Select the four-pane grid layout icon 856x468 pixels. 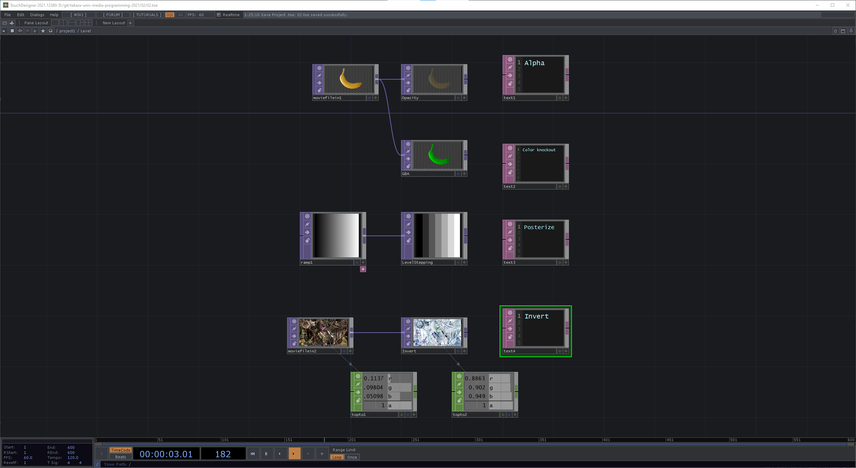(89, 23)
